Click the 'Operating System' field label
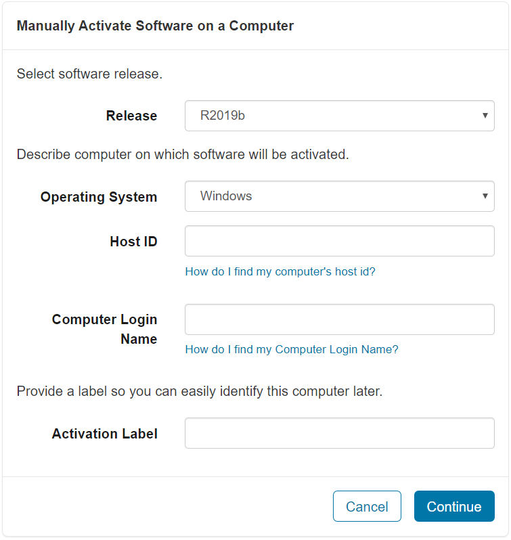 click(99, 197)
